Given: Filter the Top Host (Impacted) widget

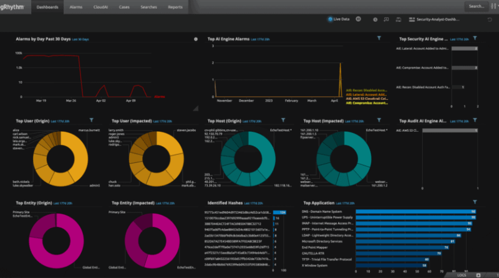Looking at the screenshot, I should pos(379,120).
